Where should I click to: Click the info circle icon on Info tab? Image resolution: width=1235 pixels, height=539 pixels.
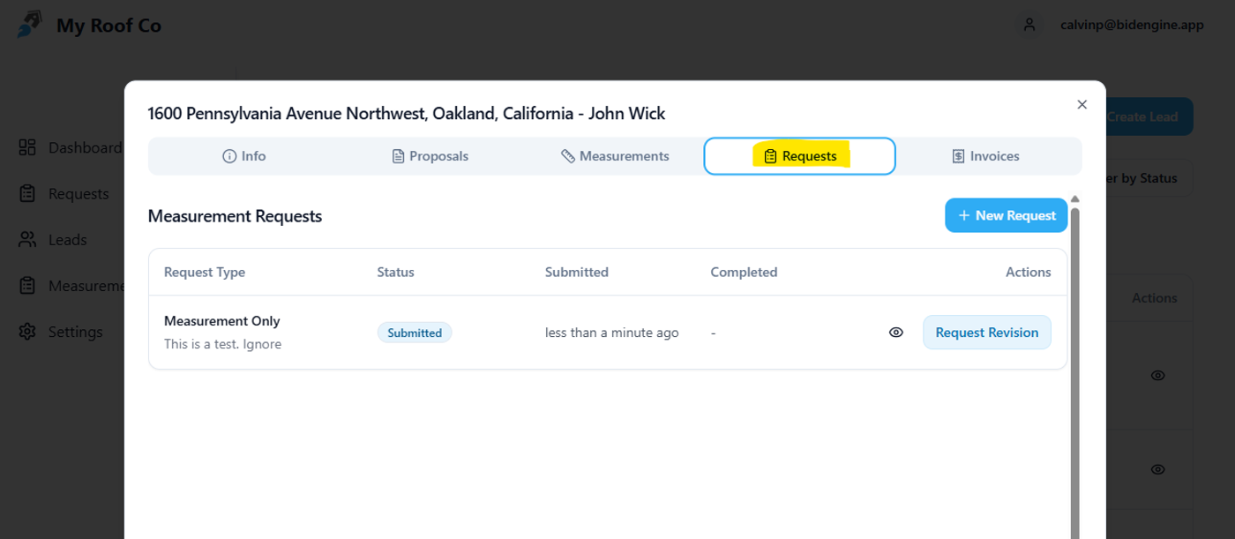click(x=229, y=156)
